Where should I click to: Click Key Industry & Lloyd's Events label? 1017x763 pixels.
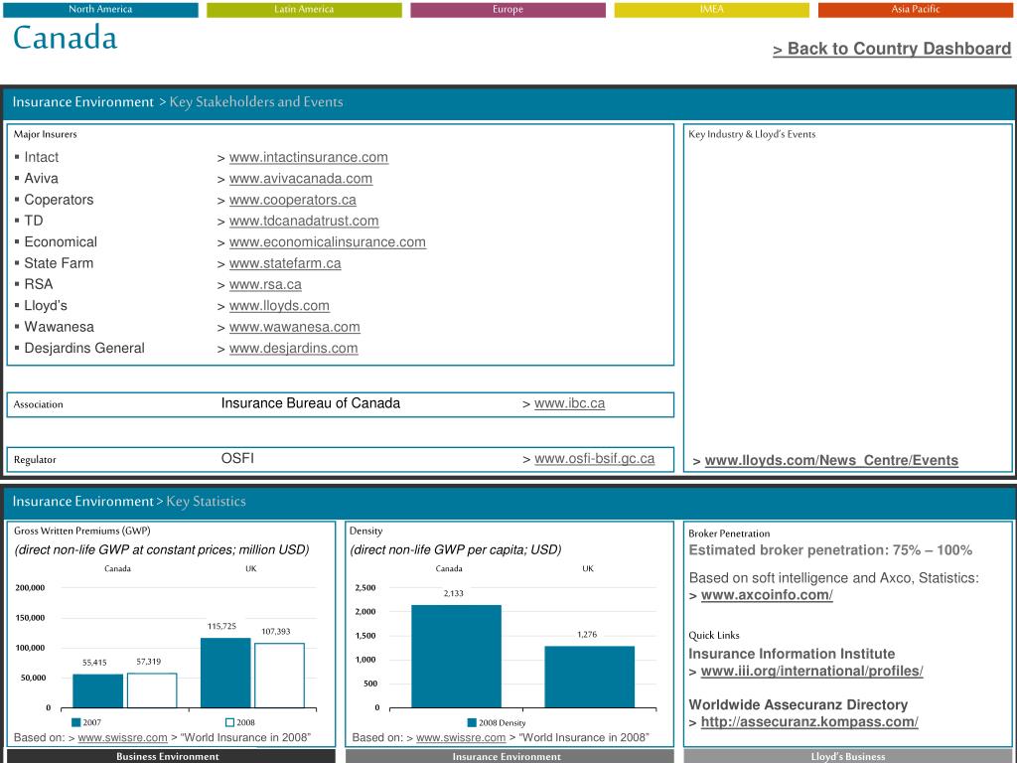pos(753,134)
